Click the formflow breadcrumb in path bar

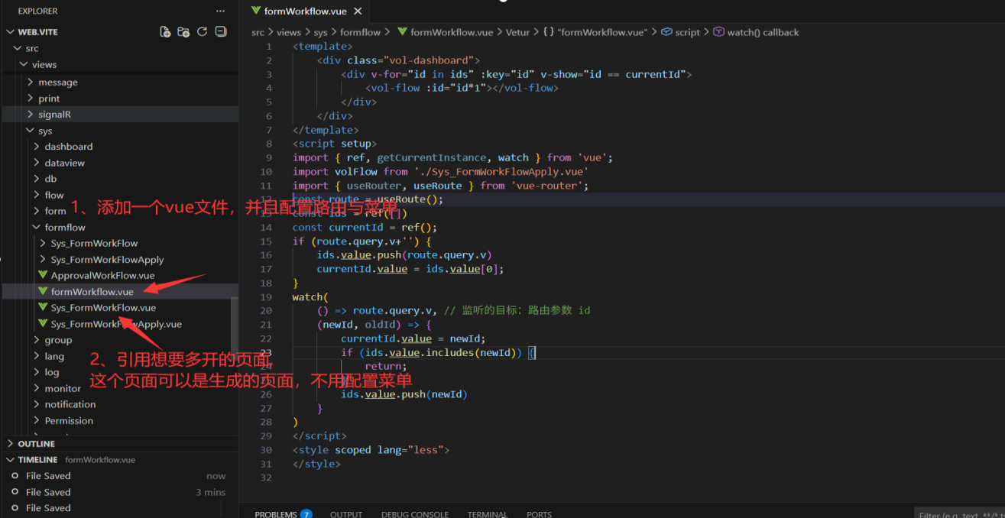[360, 32]
